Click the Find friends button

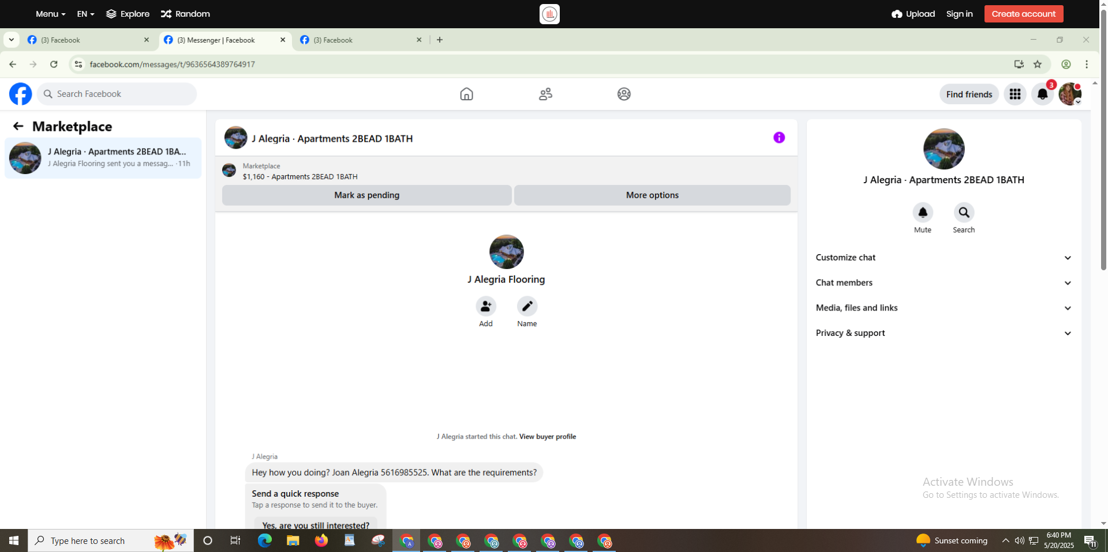tap(969, 94)
